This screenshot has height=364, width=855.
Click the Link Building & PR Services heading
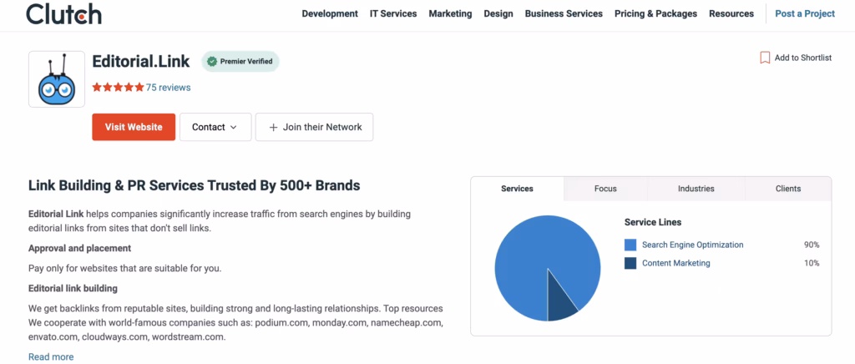pos(194,185)
